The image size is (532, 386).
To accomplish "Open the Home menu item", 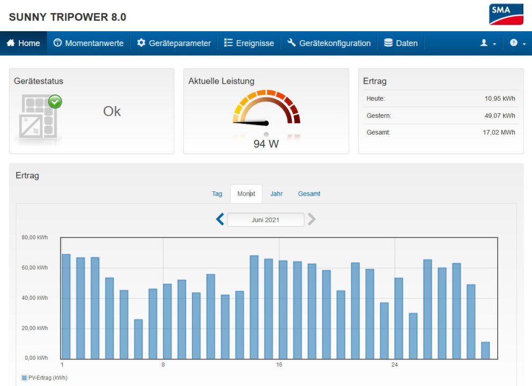I will [x=24, y=43].
